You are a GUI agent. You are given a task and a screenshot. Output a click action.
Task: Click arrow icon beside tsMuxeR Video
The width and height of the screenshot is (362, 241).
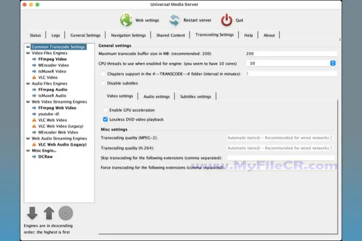pyautogui.click(x=34, y=71)
